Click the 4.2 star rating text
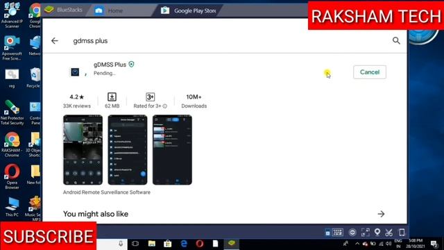This screenshot has height=250, width=444. tap(77, 97)
